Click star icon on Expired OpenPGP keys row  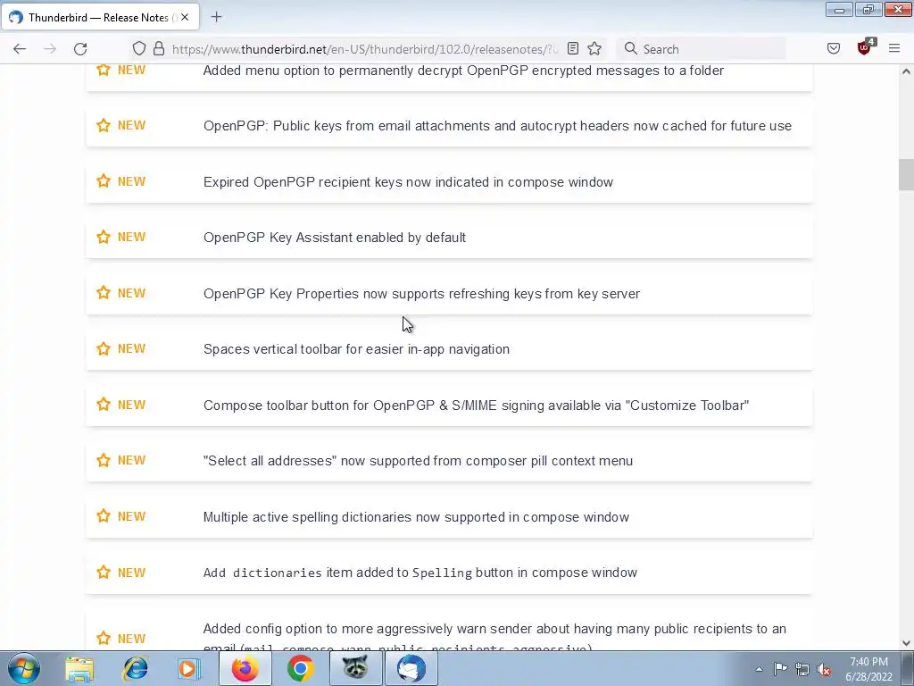(104, 181)
